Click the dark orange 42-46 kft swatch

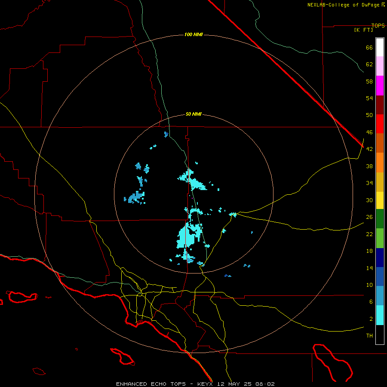pyautogui.click(x=380, y=143)
